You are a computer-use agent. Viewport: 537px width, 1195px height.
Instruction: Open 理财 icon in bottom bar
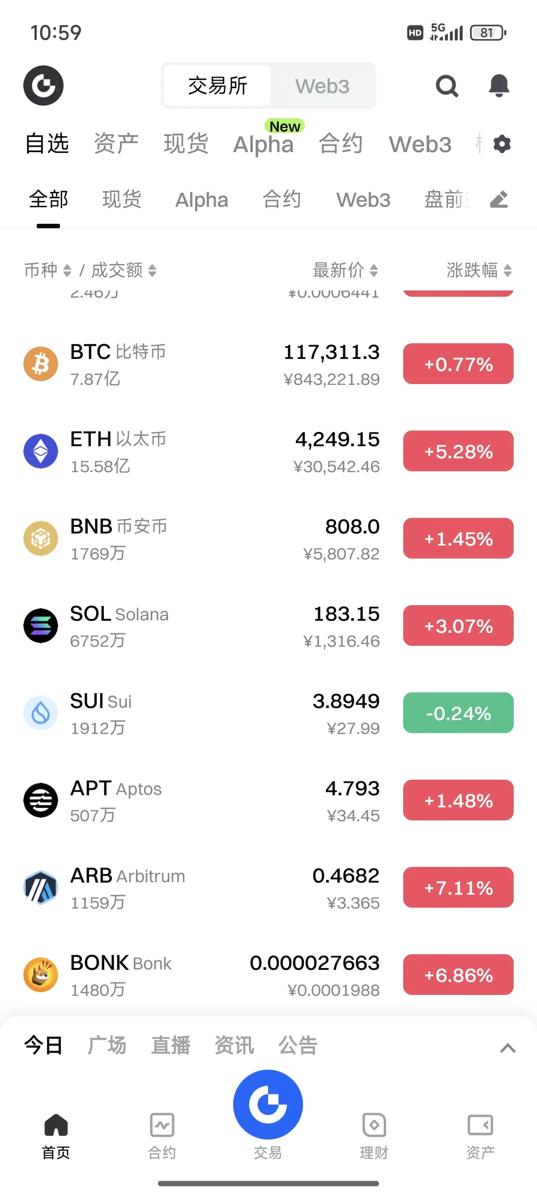tap(374, 1125)
